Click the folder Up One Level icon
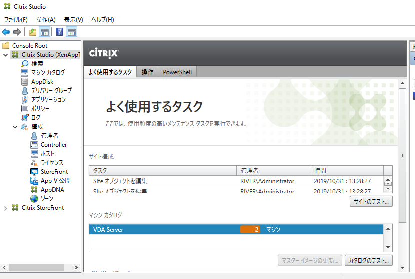 [x=33, y=32]
